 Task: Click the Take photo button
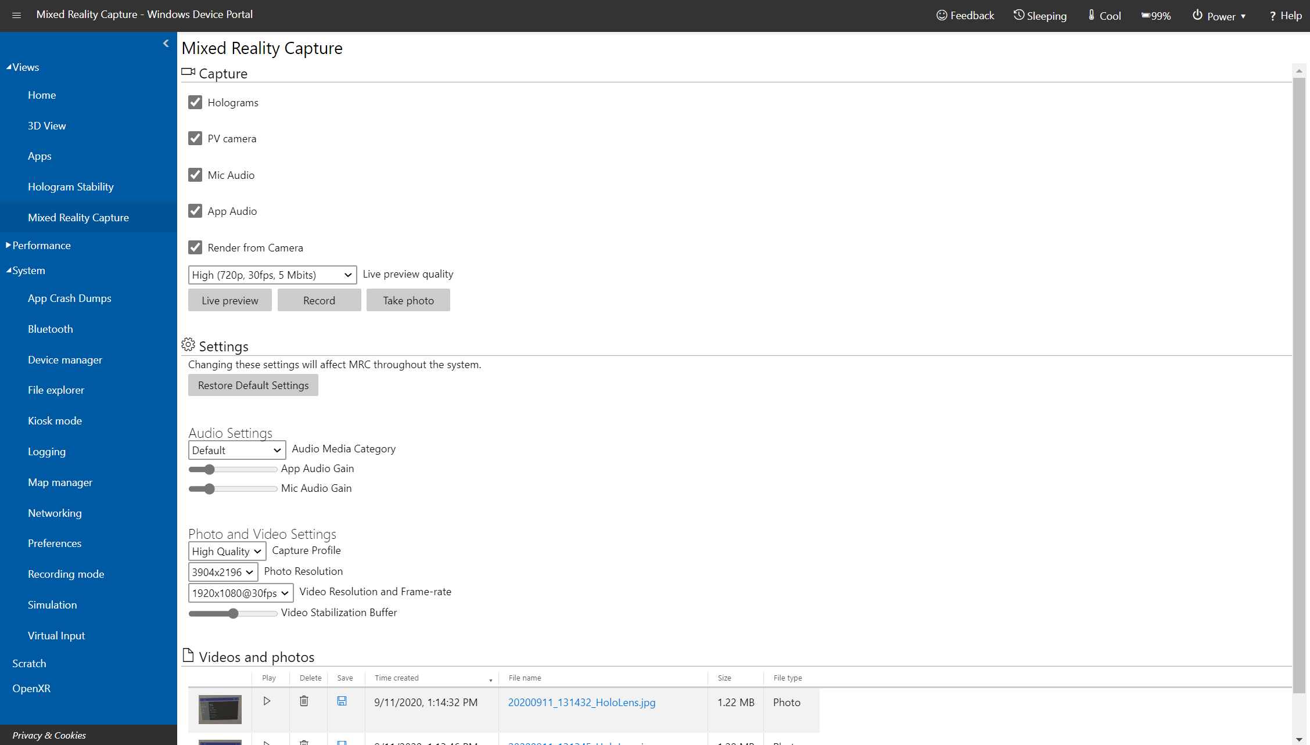(x=408, y=300)
